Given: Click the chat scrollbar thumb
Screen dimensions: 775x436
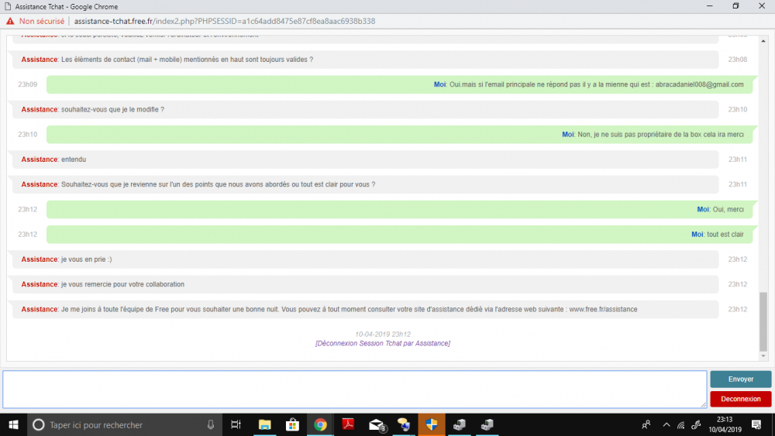Looking at the screenshot, I should point(763,321).
